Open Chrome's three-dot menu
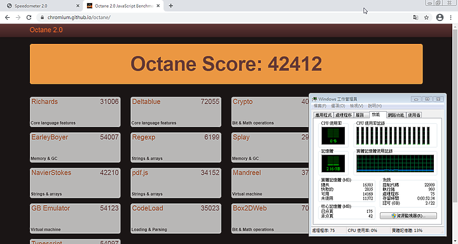Screen dimensions: 458x244 pos(451,18)
